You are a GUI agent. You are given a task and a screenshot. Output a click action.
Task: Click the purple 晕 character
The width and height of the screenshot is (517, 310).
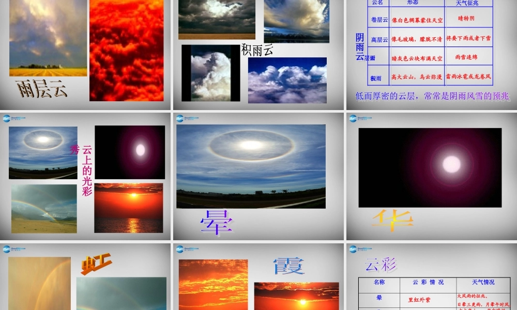point(216,223)
